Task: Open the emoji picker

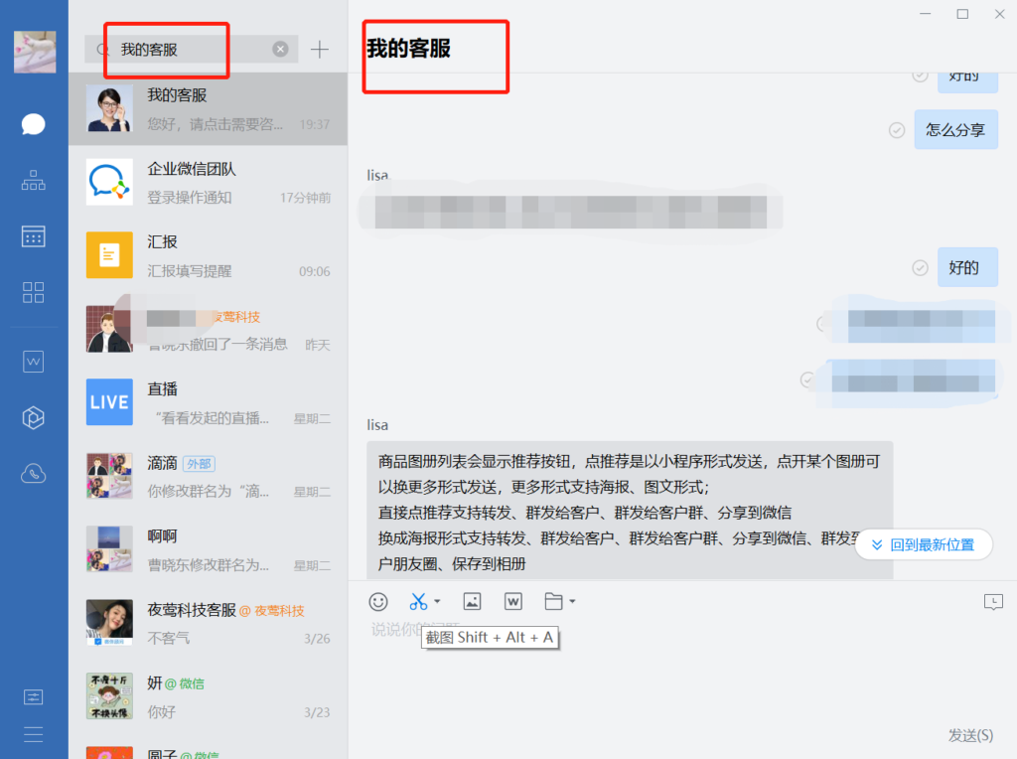Action: [x=378, y=602]
